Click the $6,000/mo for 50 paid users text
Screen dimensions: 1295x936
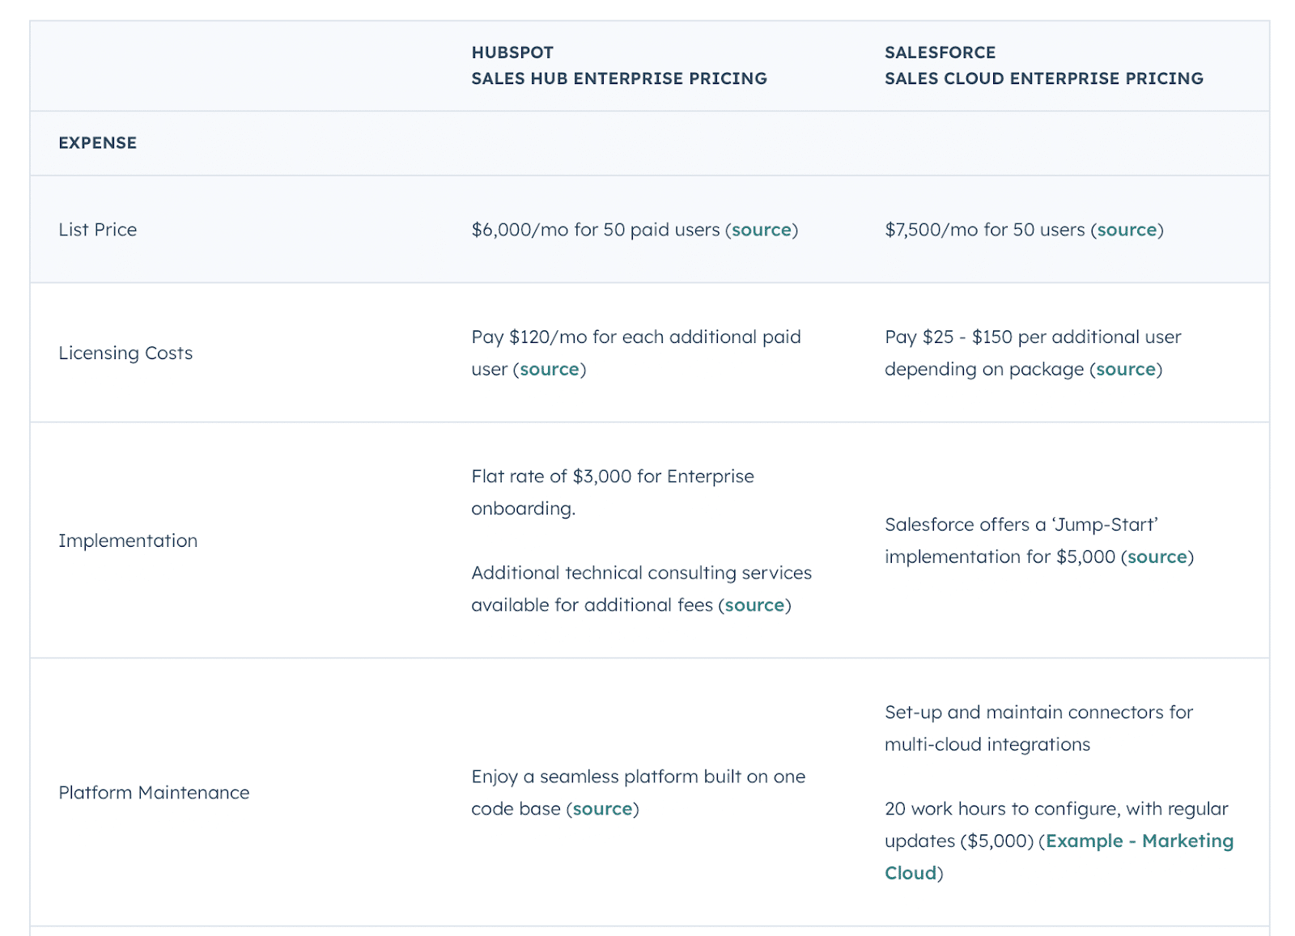pos(596,230)
